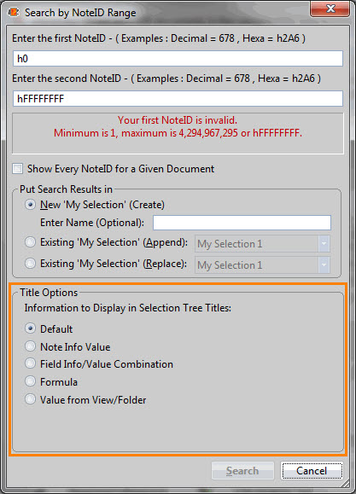Click the Append dropdown arrow button

[x=324, y=244]
